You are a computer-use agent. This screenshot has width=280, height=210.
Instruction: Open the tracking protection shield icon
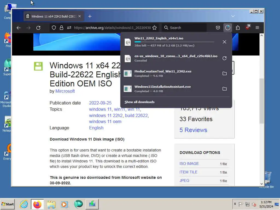54,28
